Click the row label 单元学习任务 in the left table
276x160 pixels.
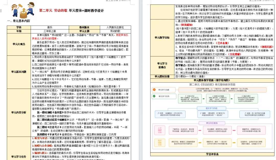(19, 157)
